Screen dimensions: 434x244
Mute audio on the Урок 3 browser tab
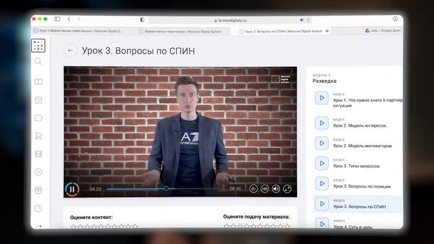point(328,31)
